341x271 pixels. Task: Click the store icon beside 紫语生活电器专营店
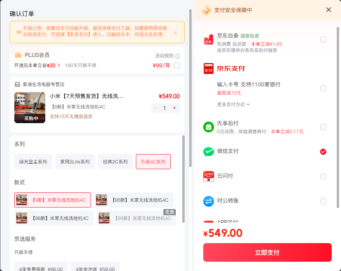(17, 84)
